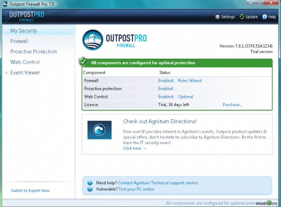Open Settings from the top bar
The image size is (281, 207).
[228, 17]
